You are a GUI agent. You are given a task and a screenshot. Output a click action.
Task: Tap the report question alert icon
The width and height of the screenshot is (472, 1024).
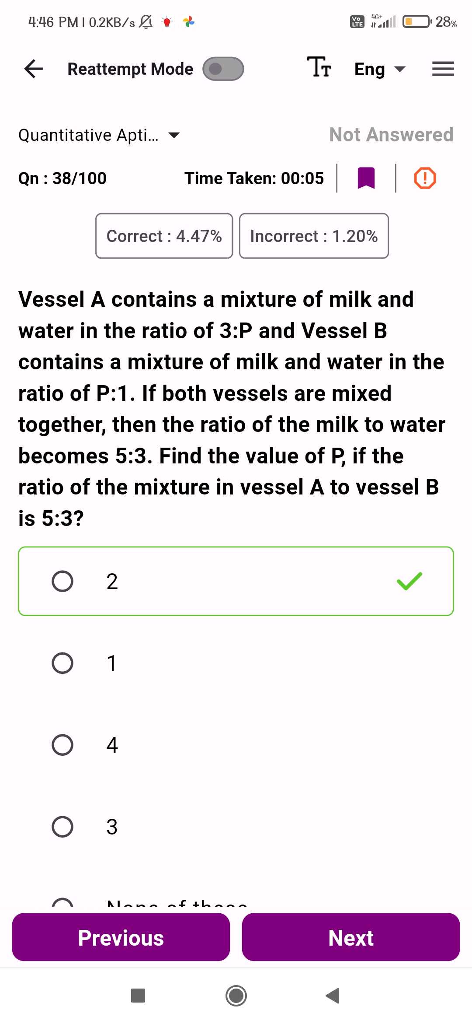tap(425, 178)
